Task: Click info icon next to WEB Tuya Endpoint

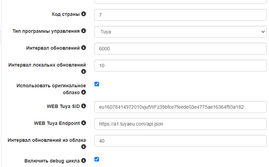Action: pyautogui.click(x=83, y=123)
